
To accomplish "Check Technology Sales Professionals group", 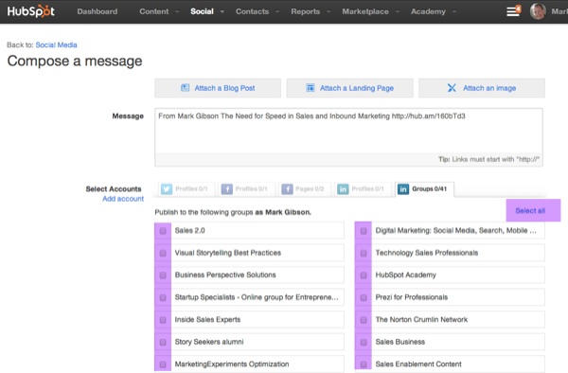I will pos(364,253).
